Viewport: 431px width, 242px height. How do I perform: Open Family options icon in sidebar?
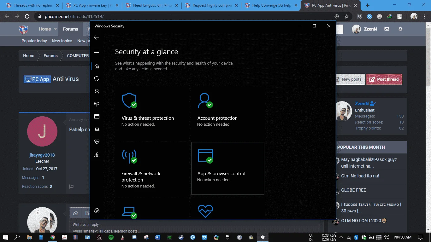pos(97,155)
